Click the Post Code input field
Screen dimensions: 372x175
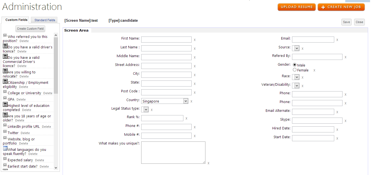pyautogui.click(x=166, y=92)
